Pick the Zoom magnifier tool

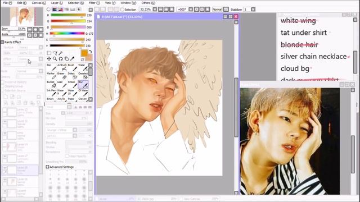[x=55, y=59]
